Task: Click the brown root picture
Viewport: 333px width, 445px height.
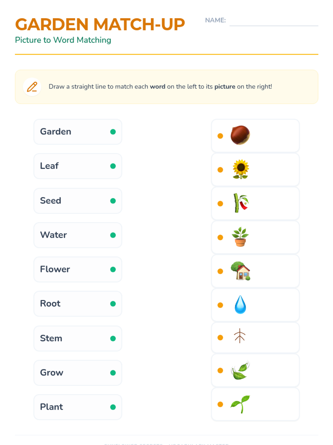Action: click(239, 336)
